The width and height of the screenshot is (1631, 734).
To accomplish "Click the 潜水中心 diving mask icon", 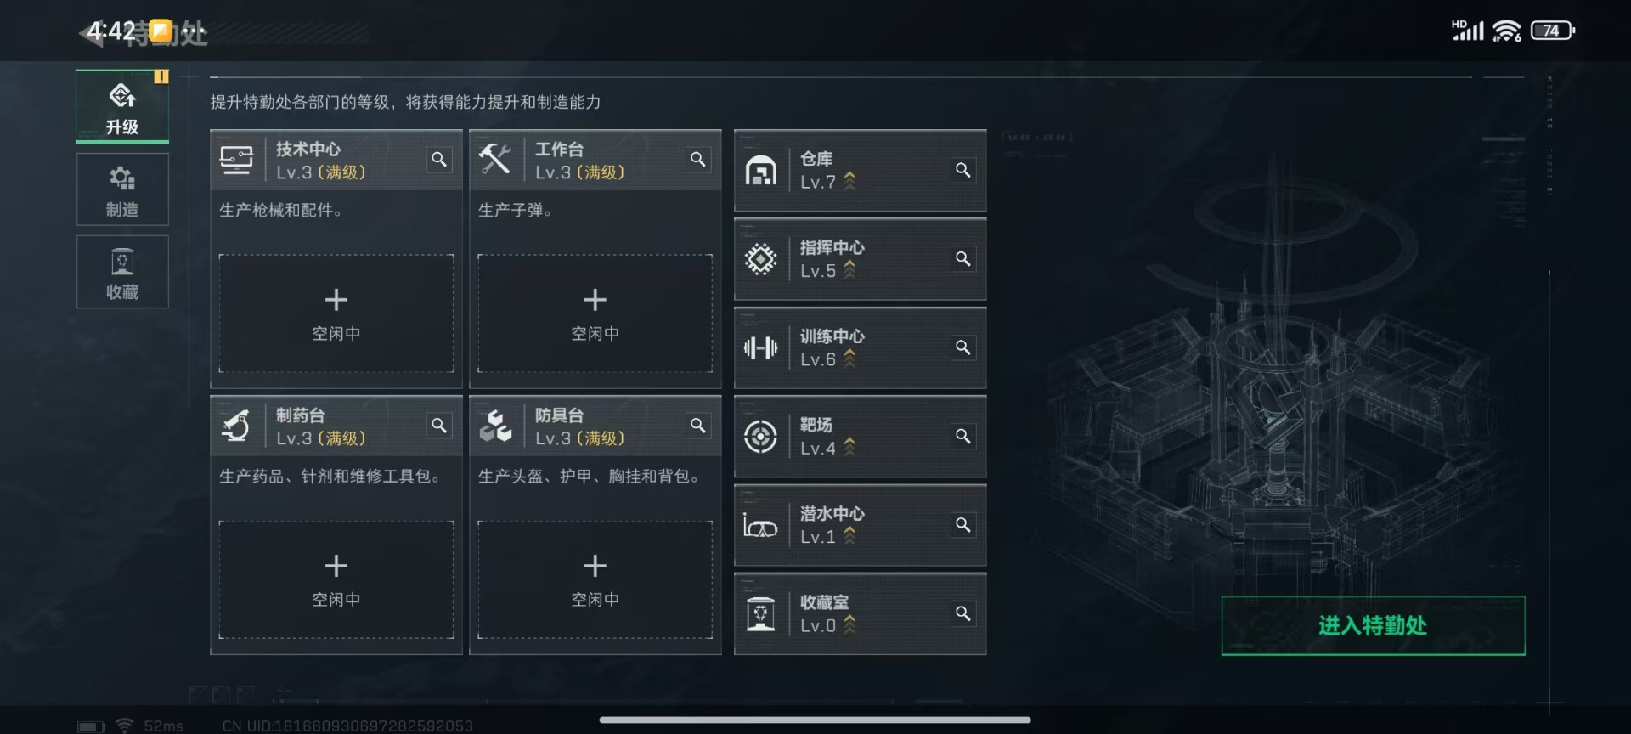I will (760, 526).
